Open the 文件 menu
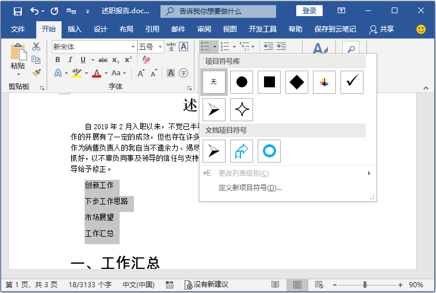This screenshot has width=436, height=293. click(18, 29)
